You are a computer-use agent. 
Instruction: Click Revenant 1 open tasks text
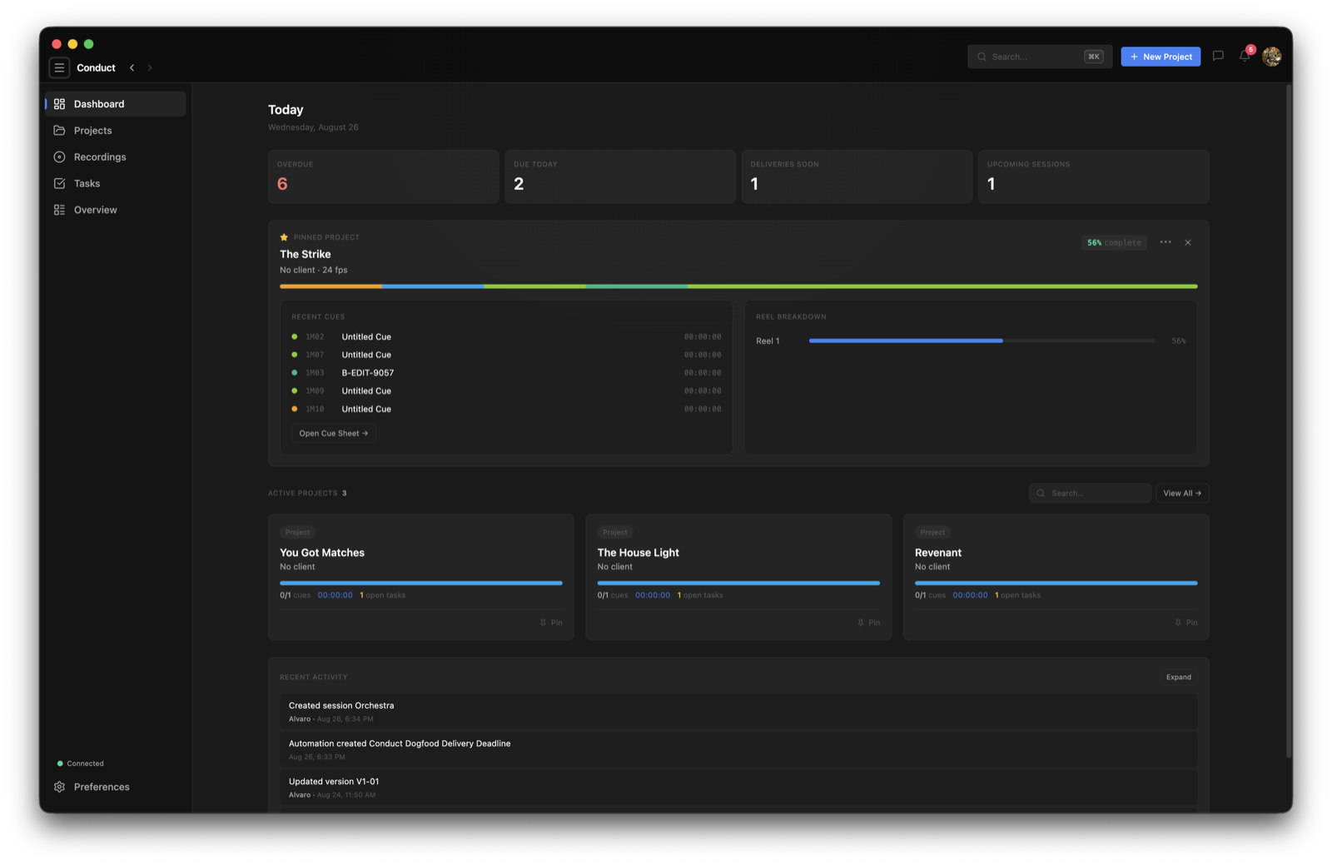1017,595
